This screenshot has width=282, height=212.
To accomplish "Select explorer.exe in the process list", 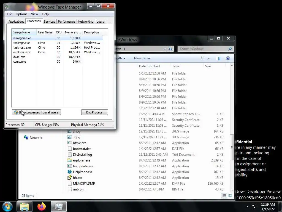I will pyautogui.click(x=57, y=52).
